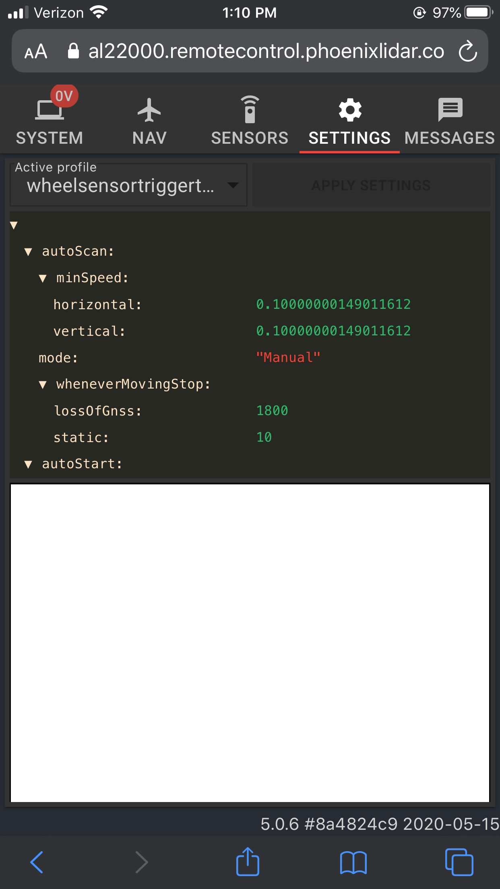Collapse the autoStart section
The width and height of the screenshot is (500, 889).
click(x=28, y=465)
